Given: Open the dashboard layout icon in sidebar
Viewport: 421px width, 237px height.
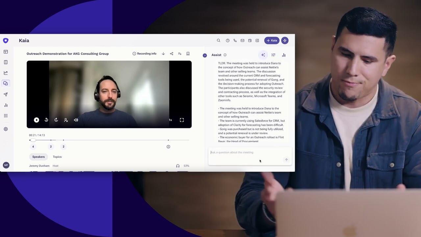Looking at the screenshot, I should tap(6, 52).
